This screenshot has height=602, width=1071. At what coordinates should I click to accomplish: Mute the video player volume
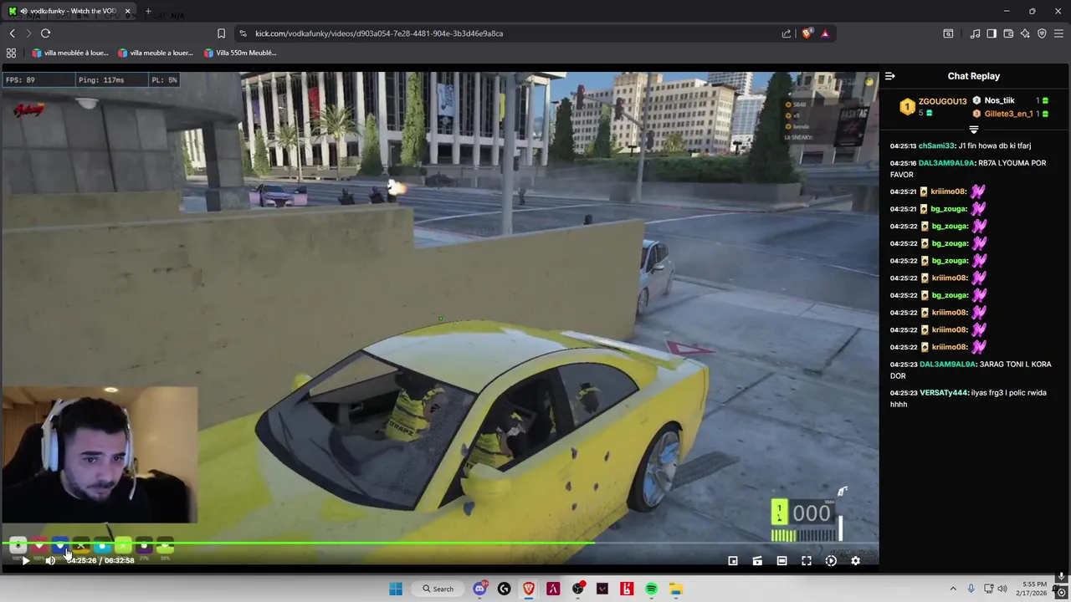tap(49, 561)
